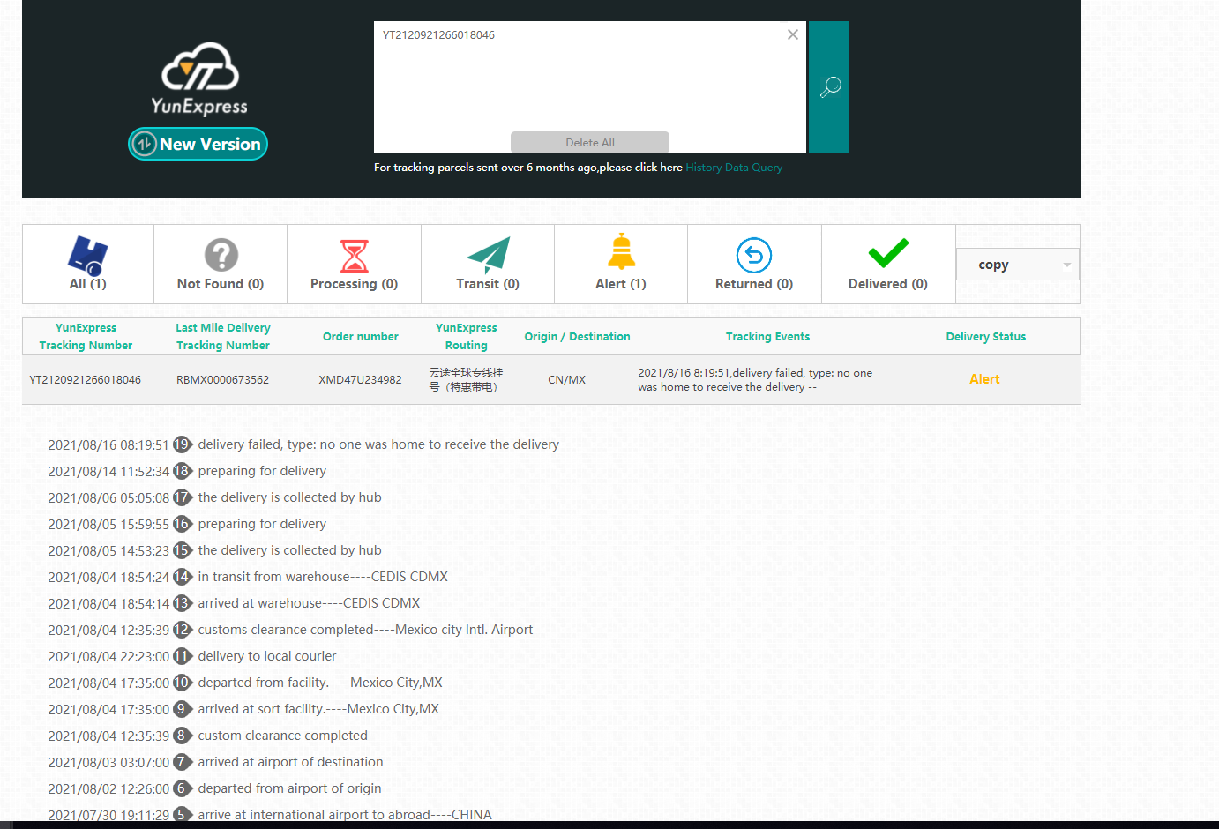Click event 19 delivery failed entry
The height and width of the screenshot is (829, 1219).
click(x=378, y=444)
